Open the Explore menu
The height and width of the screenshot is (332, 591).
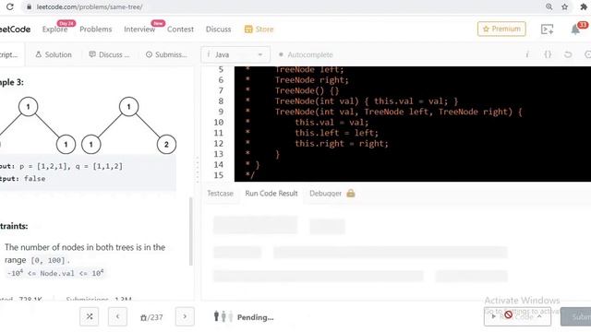pos(54,29)
